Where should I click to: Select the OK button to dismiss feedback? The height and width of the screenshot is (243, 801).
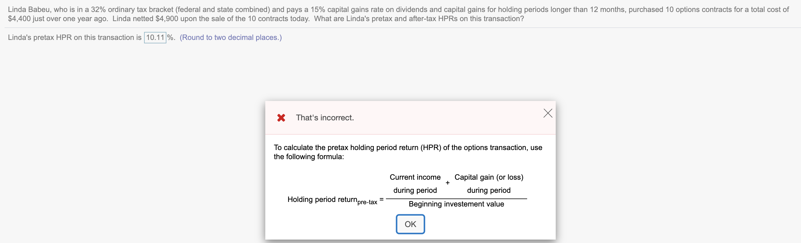tap(410, 224)
